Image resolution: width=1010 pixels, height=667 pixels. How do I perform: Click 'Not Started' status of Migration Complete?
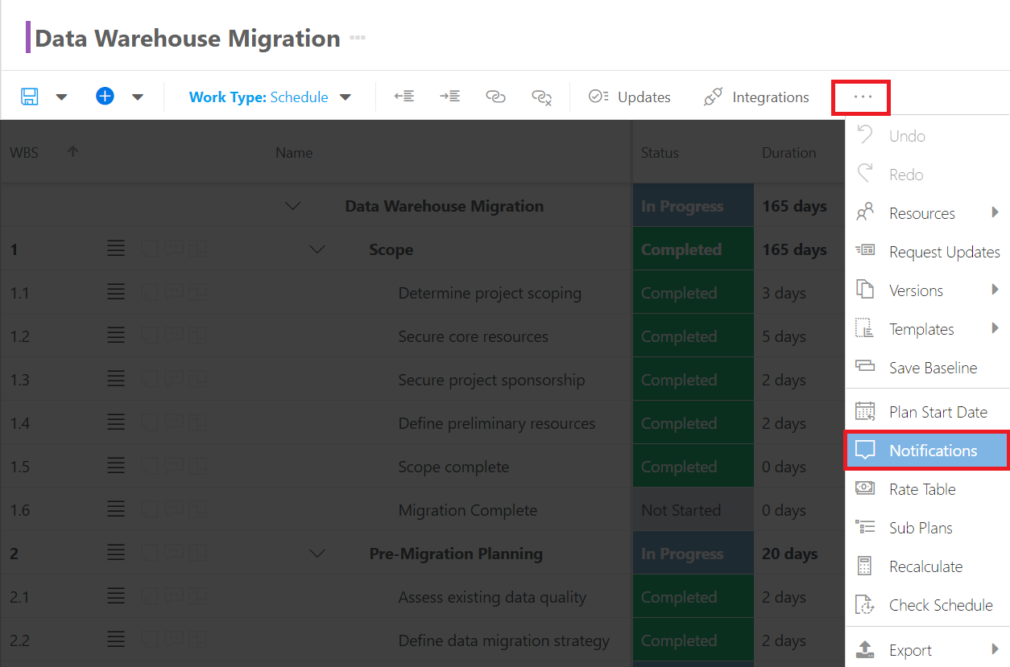point(693,510)
